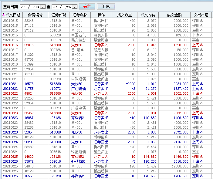Click the end date field 2021/6/26
The image size is (213, 179).
(x=62, y=7)
